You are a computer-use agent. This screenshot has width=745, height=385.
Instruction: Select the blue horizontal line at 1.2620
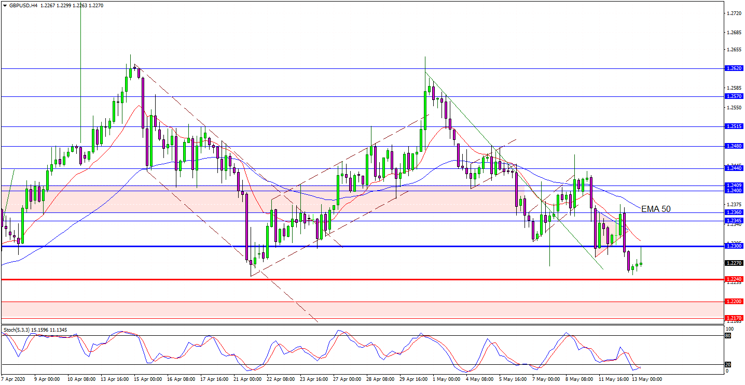[362, 68]
